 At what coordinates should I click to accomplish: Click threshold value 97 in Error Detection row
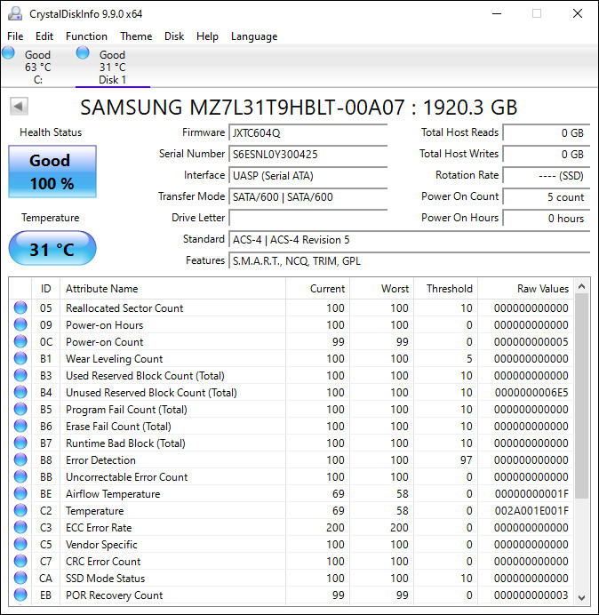(x=466, y=459)
